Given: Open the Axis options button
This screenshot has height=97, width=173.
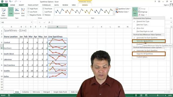Looking at the screenshot, I should tap(135, 12).
